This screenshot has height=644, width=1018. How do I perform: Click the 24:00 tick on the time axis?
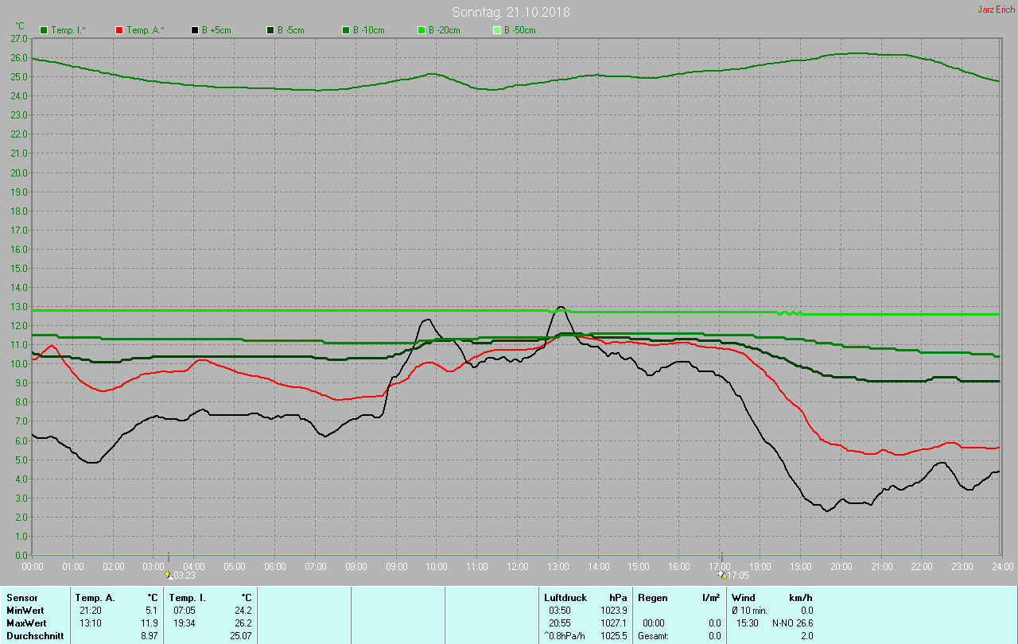[1003, 566]
